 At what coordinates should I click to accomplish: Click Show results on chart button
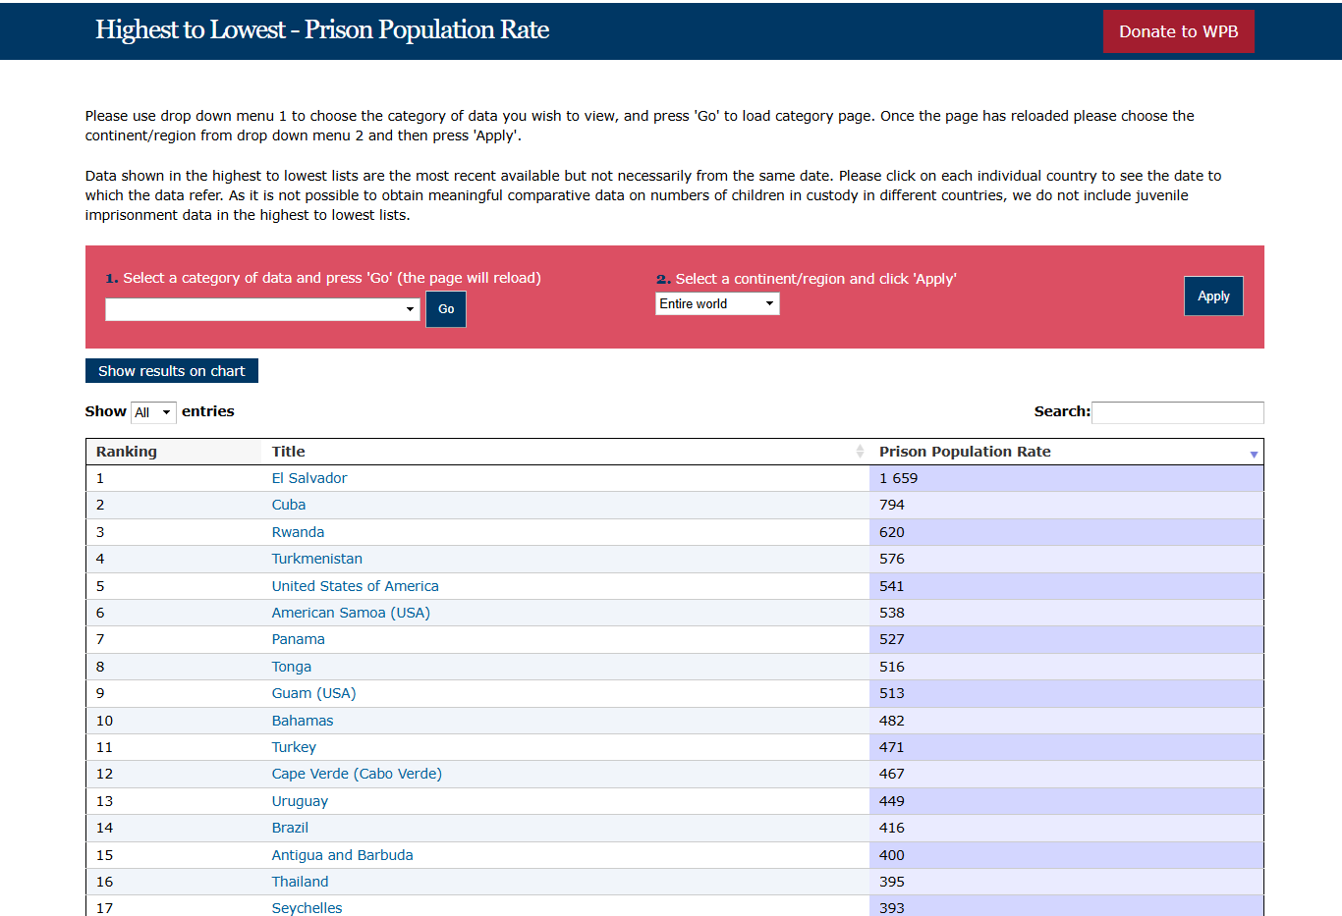tap(172, 371)
